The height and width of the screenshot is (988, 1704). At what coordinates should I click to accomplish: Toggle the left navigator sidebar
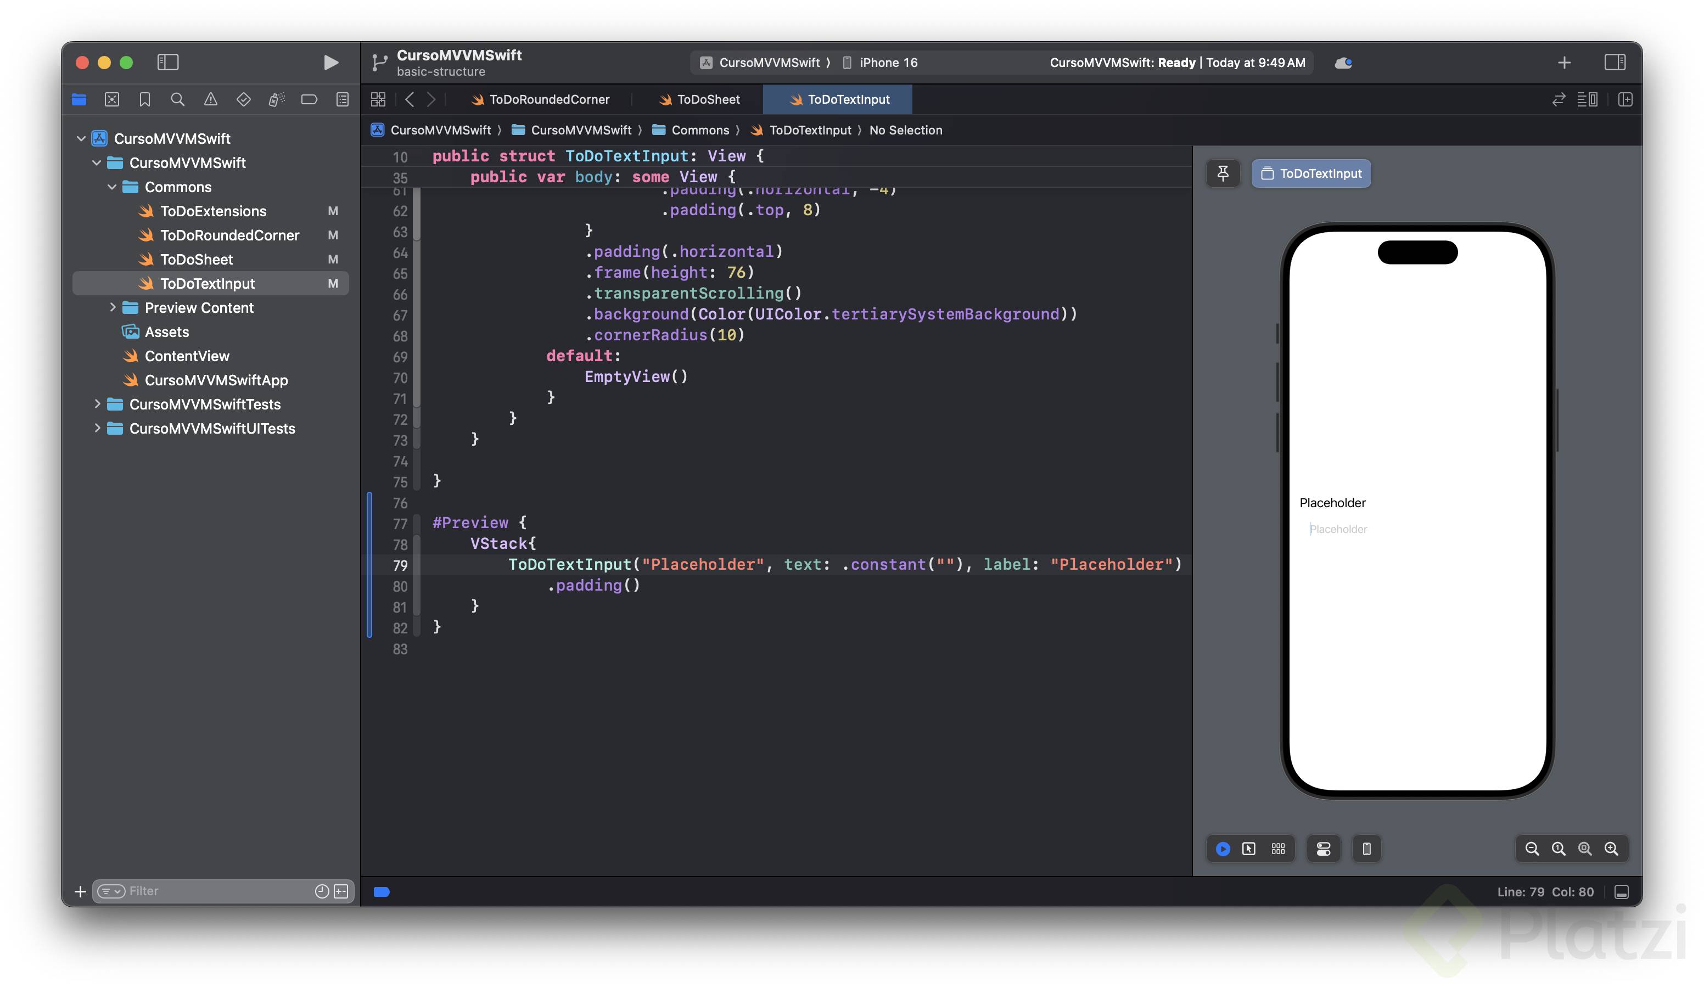pyautogui.click(x=167, y=63)
